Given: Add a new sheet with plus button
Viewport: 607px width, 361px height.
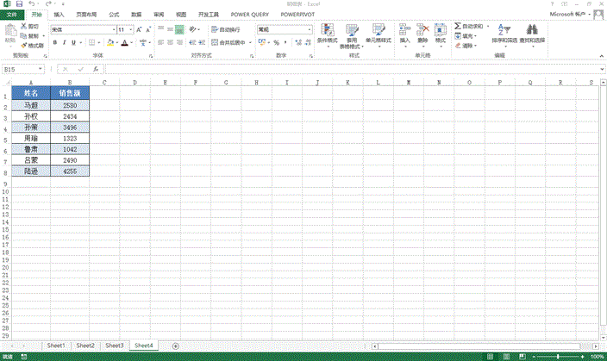Looking at the screenshot, I should coord(175,345).
